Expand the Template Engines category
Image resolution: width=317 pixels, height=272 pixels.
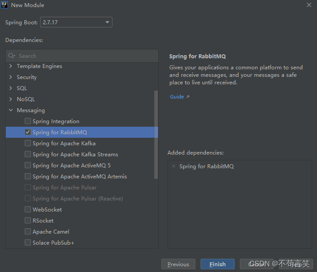[11, 66]
